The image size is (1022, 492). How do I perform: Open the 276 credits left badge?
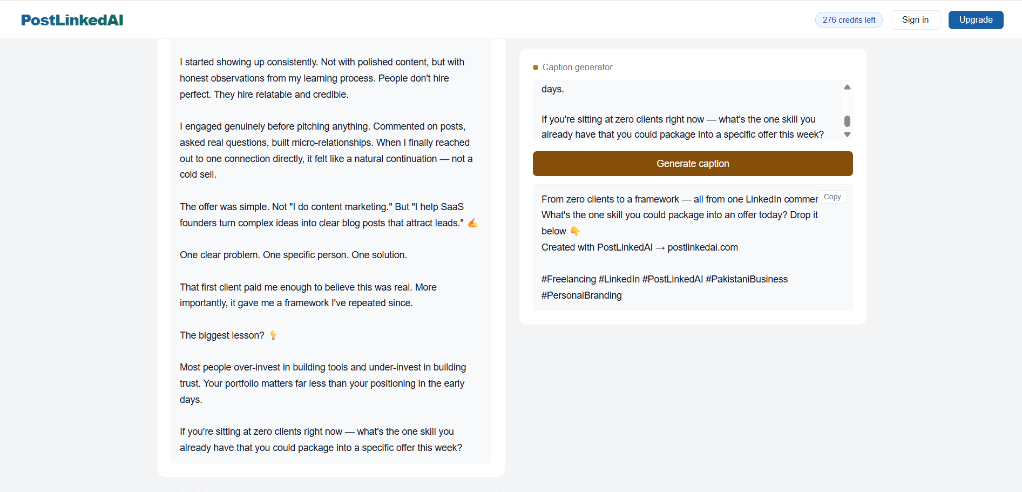[x=849, y=20]
